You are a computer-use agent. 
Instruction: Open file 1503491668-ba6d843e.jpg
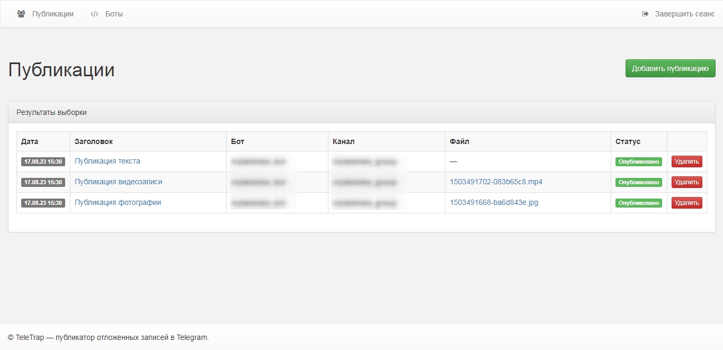pos(494,202)
